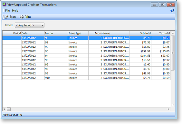Screen dimensions: 182x124
Task: Open the File menu
Action: 7,11
